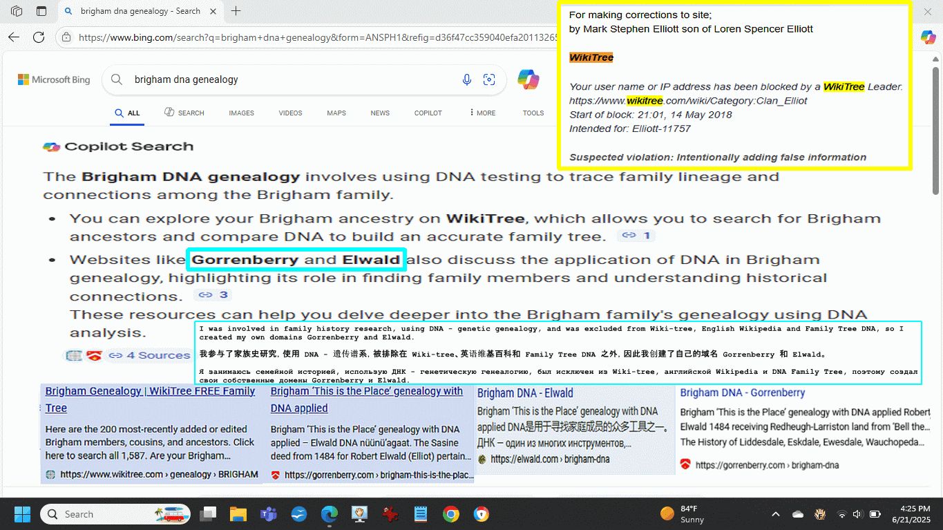Show hidden system tray icons chevron

click(775, 514)
